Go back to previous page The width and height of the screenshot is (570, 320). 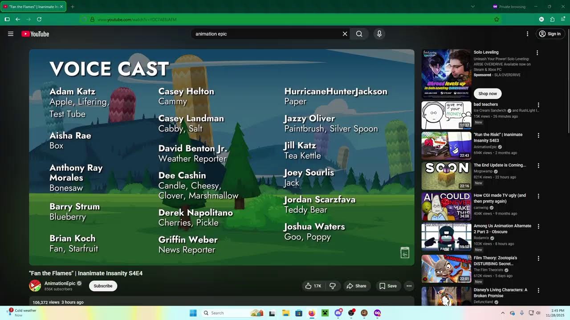pyautogui.click(x=18, y=20)
